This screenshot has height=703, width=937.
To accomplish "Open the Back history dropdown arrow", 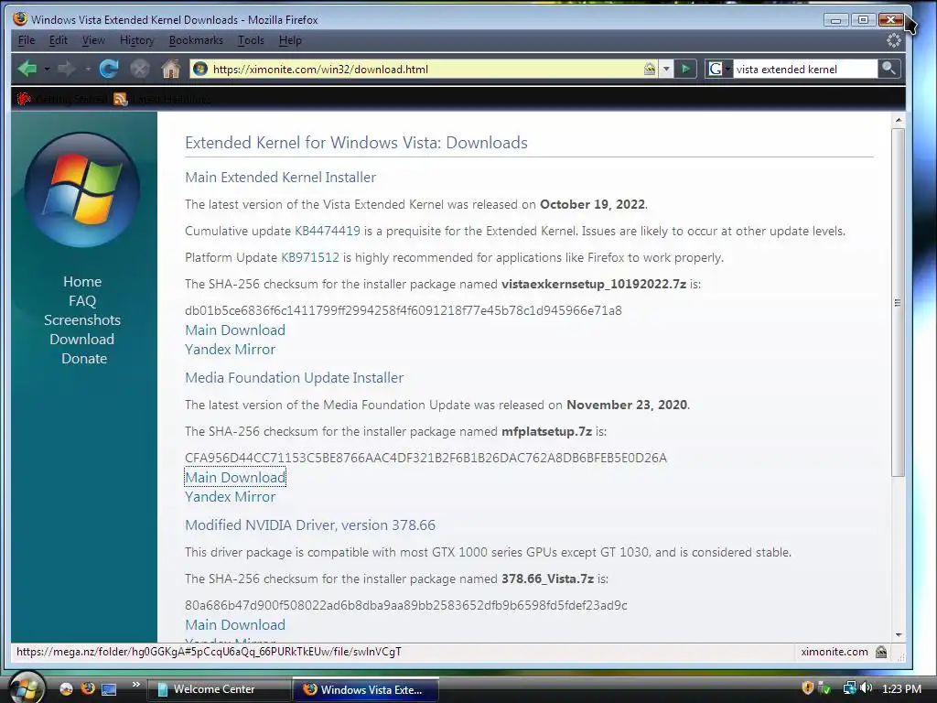I will coord(47,69).
